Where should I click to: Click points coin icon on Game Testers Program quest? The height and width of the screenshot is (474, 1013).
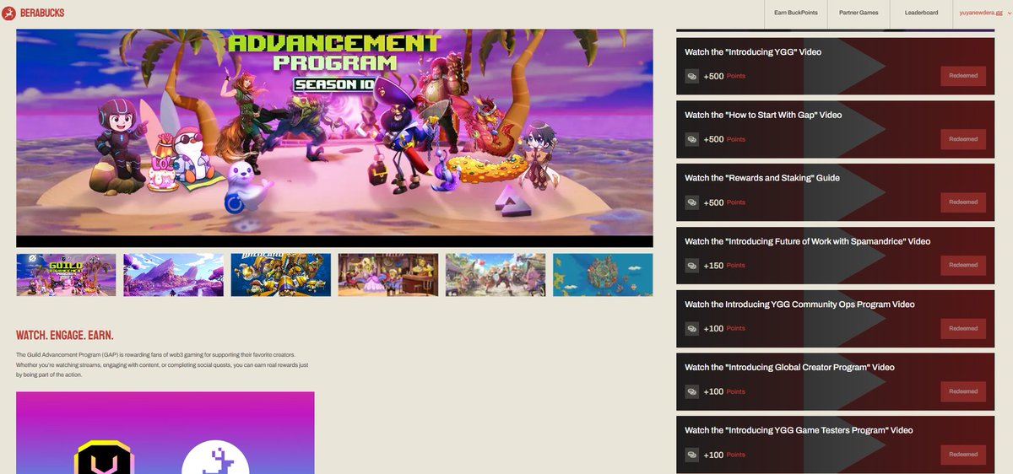(x=691, y=455)
